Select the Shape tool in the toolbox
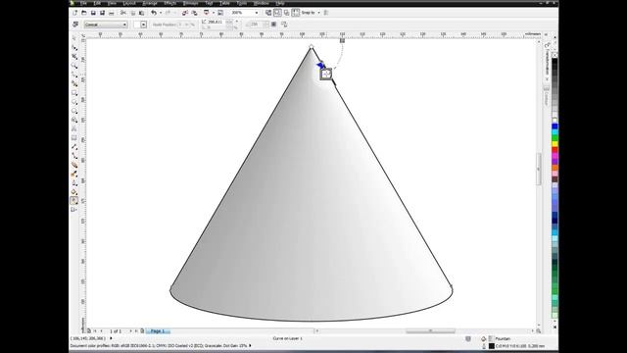Viewport: 627px width, 353px height. coord(74,48)
